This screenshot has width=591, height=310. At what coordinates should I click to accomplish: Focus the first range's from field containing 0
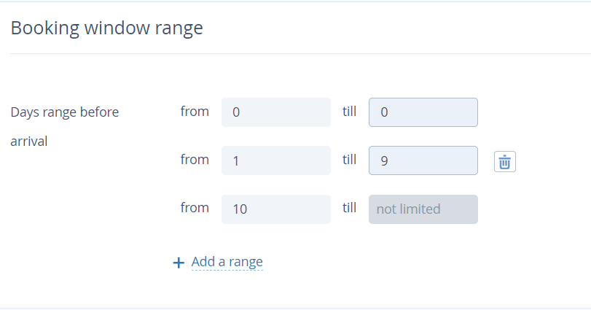click(275, 112)
